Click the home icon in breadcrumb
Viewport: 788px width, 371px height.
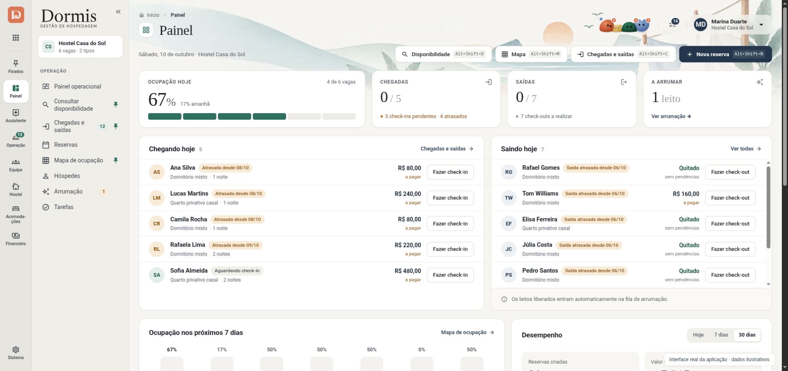pyautogui.click(x=141, y=15)
